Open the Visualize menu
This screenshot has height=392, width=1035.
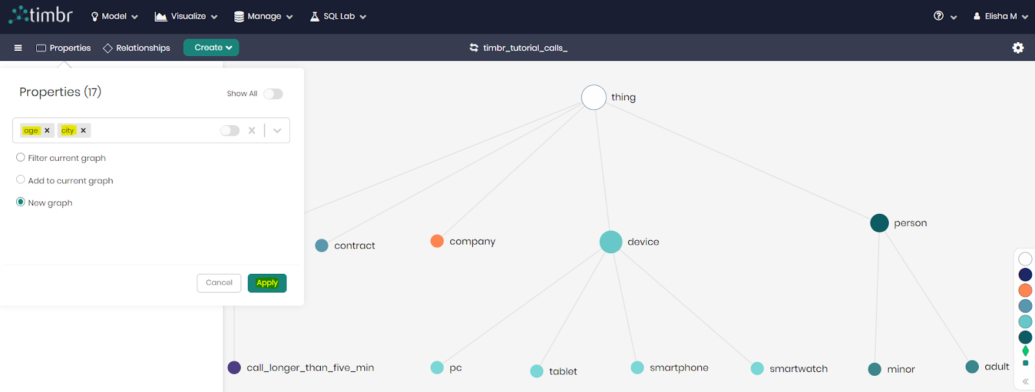tap(186, 16)
